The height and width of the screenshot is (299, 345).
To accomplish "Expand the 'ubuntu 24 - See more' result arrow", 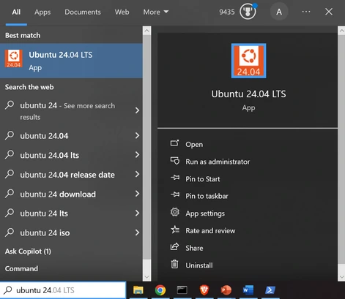I will point(137,110).
